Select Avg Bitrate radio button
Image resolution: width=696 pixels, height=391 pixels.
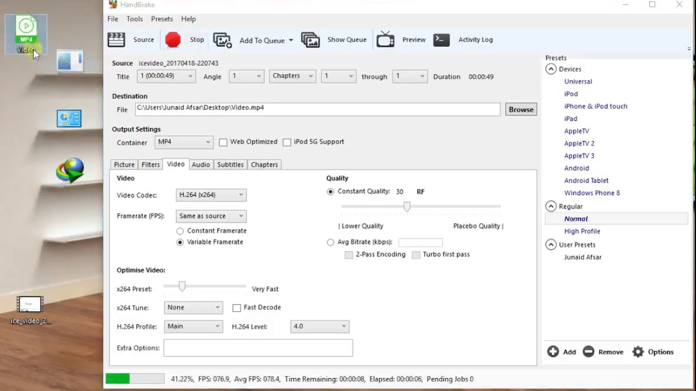tap(331, 242)
